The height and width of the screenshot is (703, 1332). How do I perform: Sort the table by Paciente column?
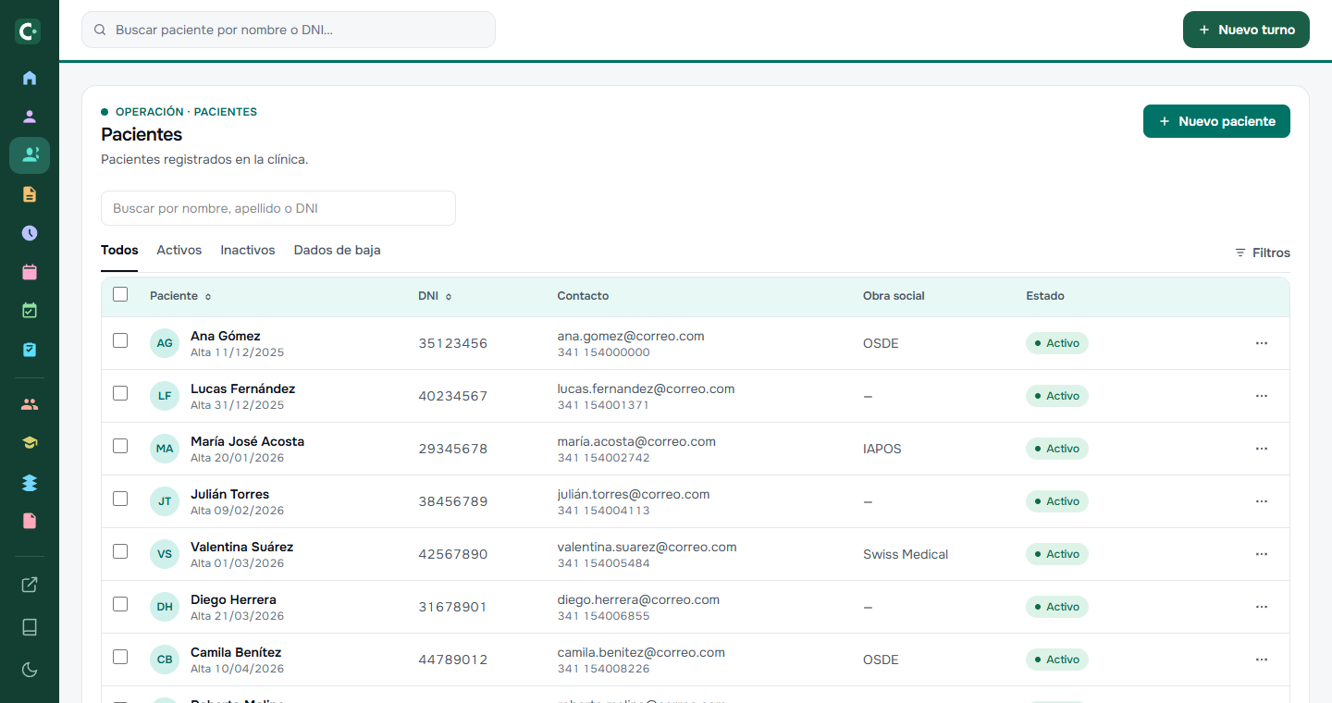pos(180,296)
